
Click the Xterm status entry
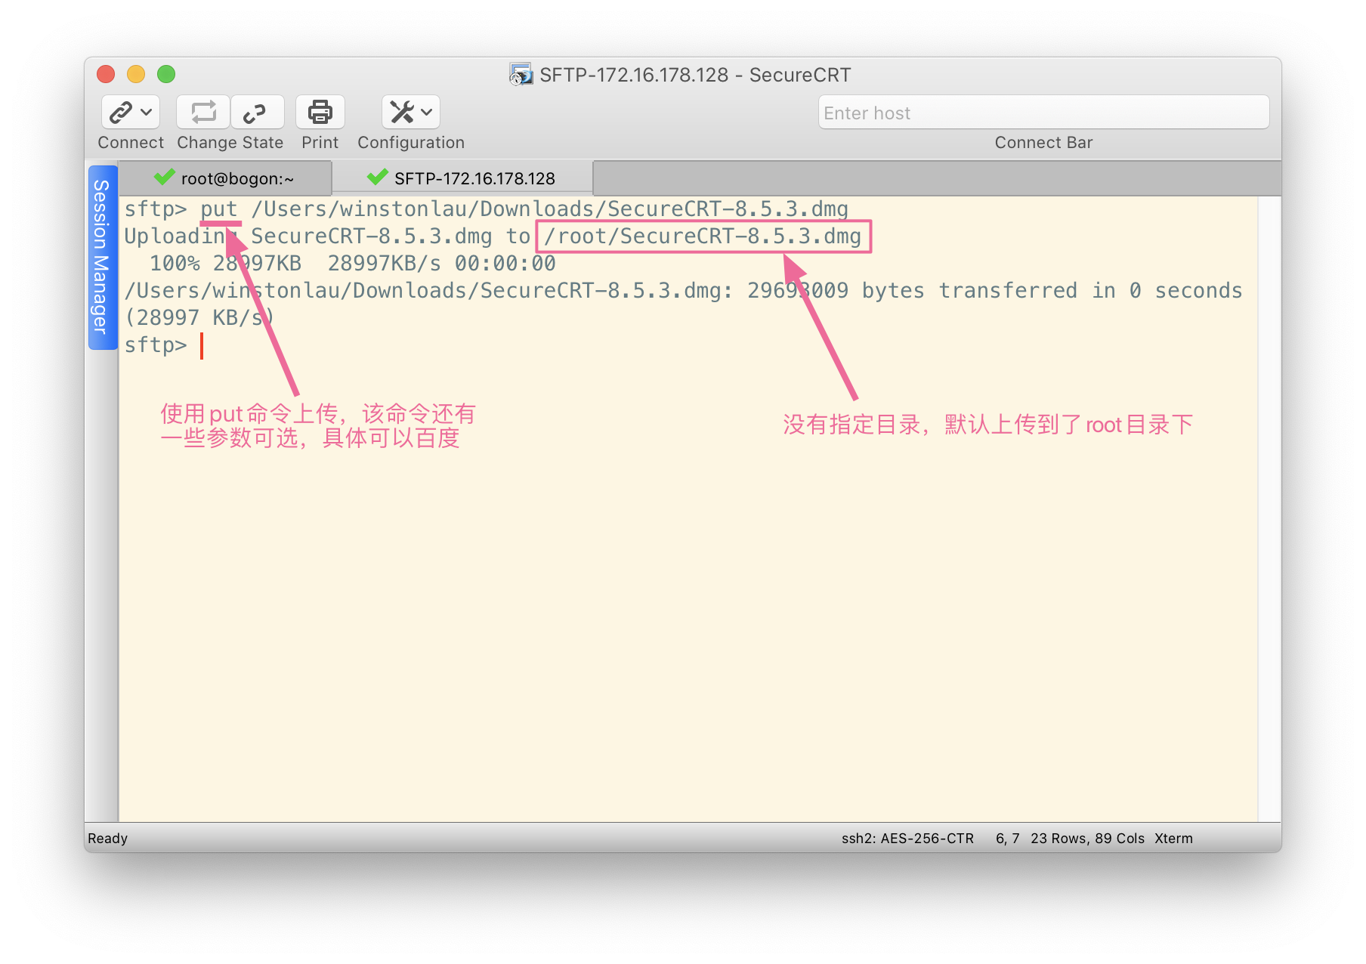1173,839
